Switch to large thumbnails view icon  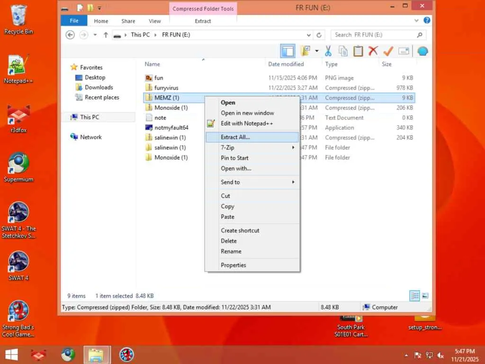coord(425,296)
